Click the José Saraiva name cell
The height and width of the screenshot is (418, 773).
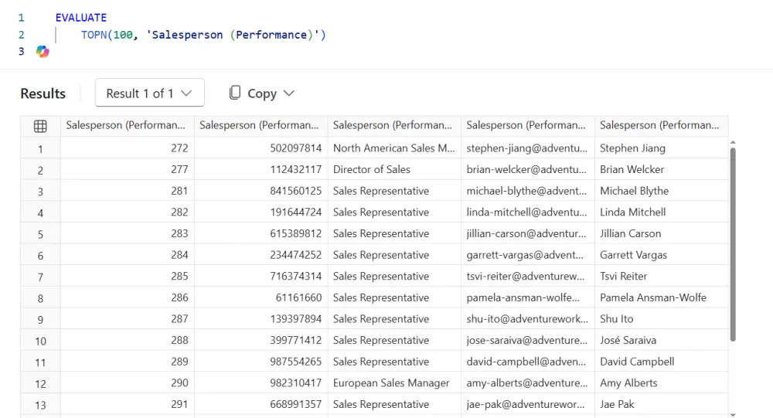coord(661,340)
